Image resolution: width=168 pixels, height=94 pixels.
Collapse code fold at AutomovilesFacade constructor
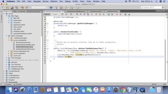pos(48,32)
